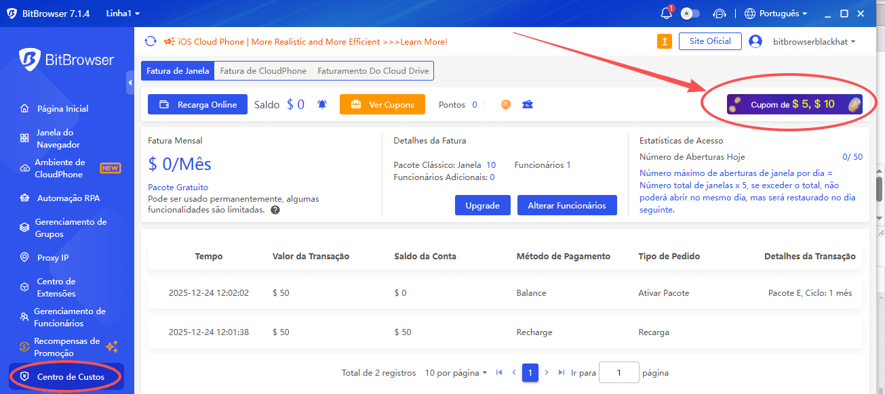Select page 1 in pagination

point(530,372)
